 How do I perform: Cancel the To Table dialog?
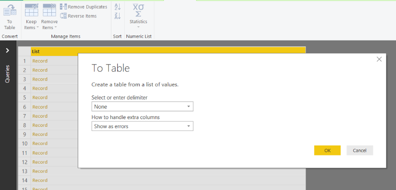click(360, 150)
